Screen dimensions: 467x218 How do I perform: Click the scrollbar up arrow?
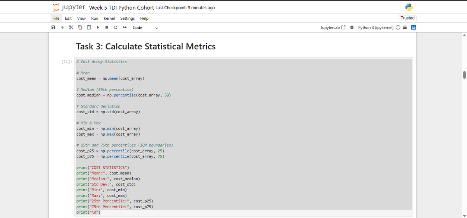464,35
